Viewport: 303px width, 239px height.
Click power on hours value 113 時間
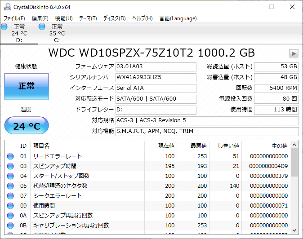pos(276,110)
